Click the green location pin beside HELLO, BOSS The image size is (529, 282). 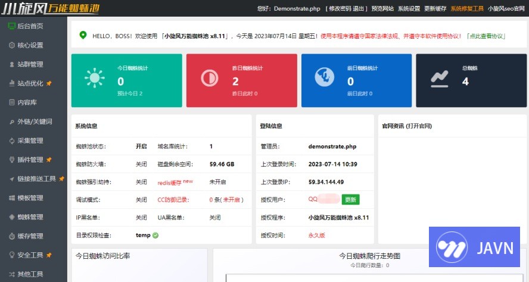pyautogui.click(x=82, y=36)
